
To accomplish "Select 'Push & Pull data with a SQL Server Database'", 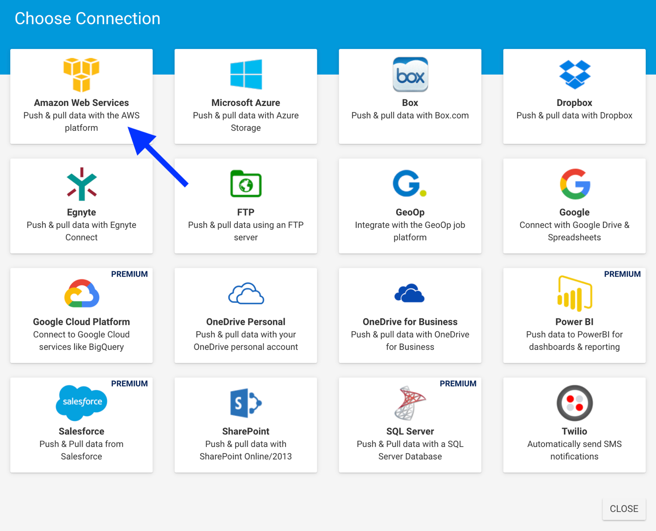I will pyautogui.click(x=410, y=450).
